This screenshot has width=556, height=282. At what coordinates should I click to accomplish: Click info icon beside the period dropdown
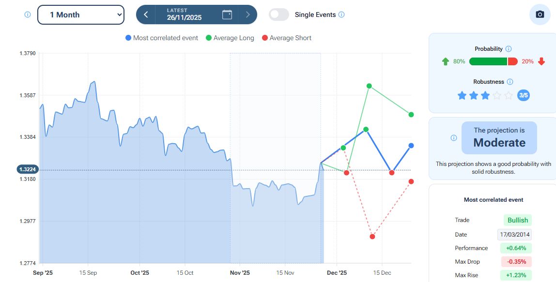[28, 15]
